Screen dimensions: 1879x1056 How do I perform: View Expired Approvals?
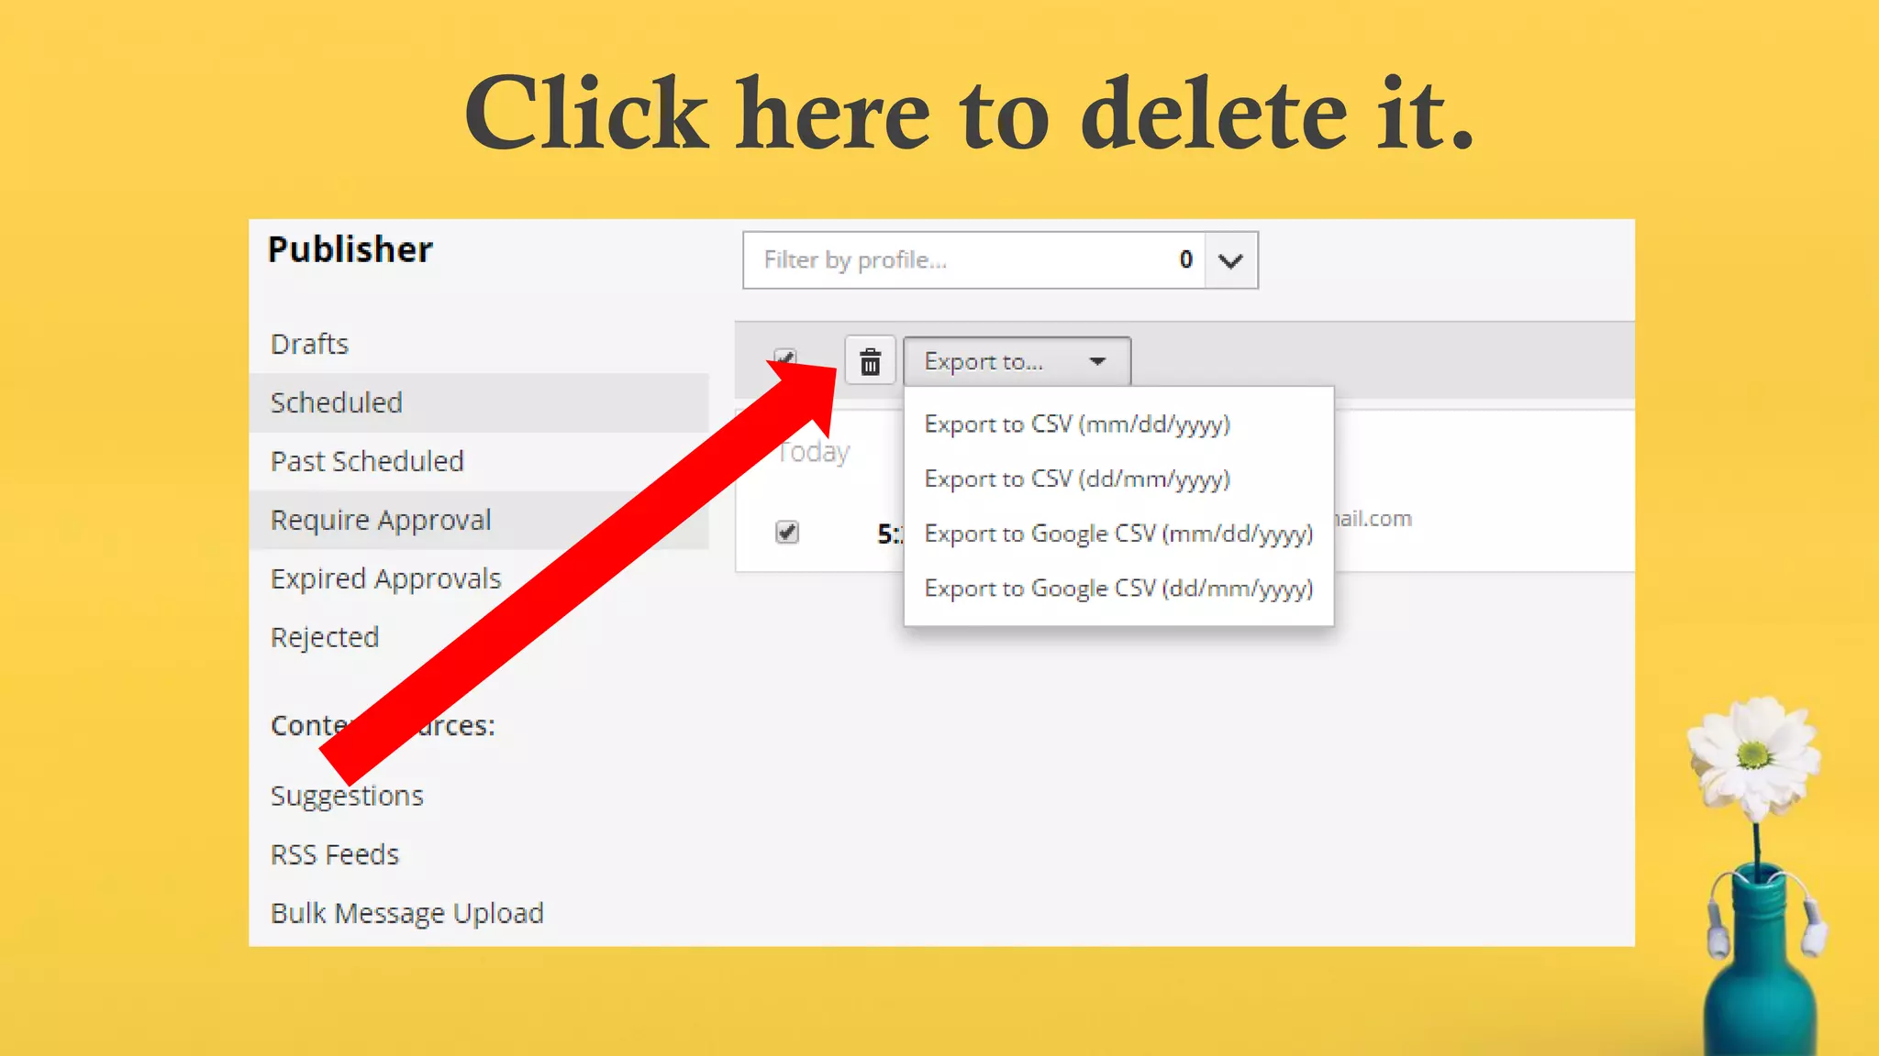point(385,579)
